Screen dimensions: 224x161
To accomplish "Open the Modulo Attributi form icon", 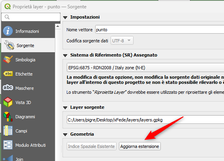I will click(x=8, y=145).
